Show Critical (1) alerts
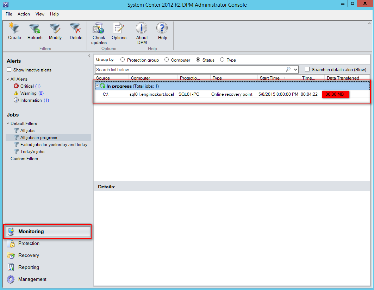This screenshot has width=374, height=290. (30, 86)
